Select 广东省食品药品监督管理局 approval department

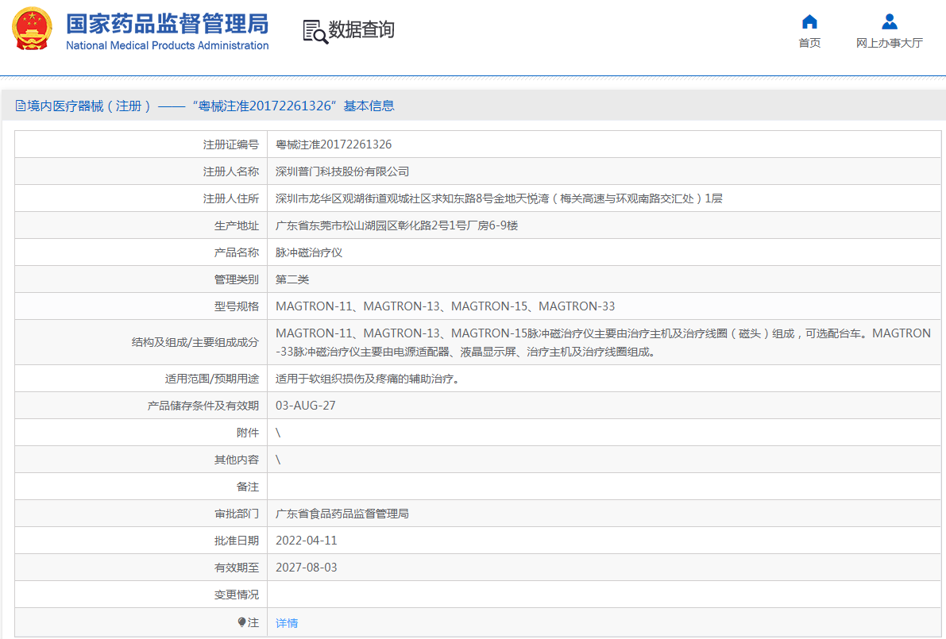pos(342,514)
